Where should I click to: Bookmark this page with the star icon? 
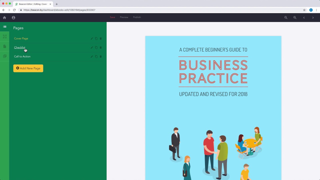304,10
